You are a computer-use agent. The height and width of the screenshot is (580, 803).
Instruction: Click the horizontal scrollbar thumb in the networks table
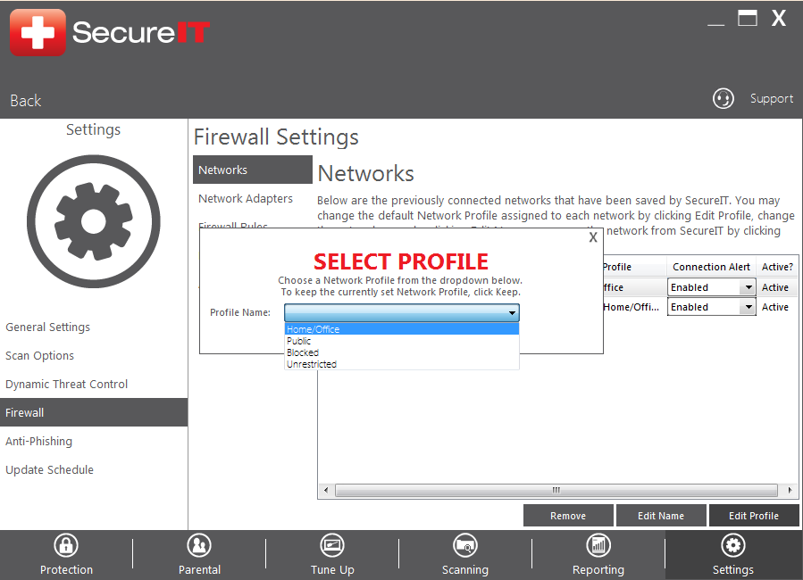556,490
